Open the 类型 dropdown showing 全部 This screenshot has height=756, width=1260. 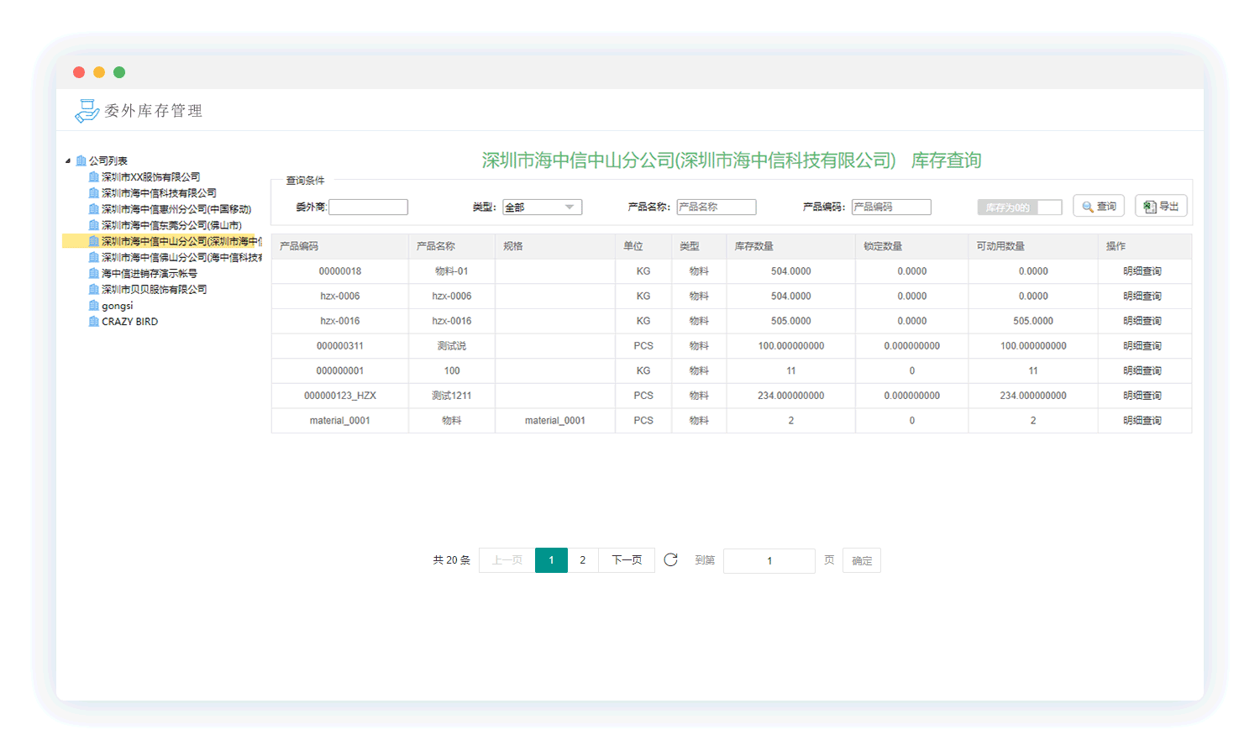[x=542, y=207]
